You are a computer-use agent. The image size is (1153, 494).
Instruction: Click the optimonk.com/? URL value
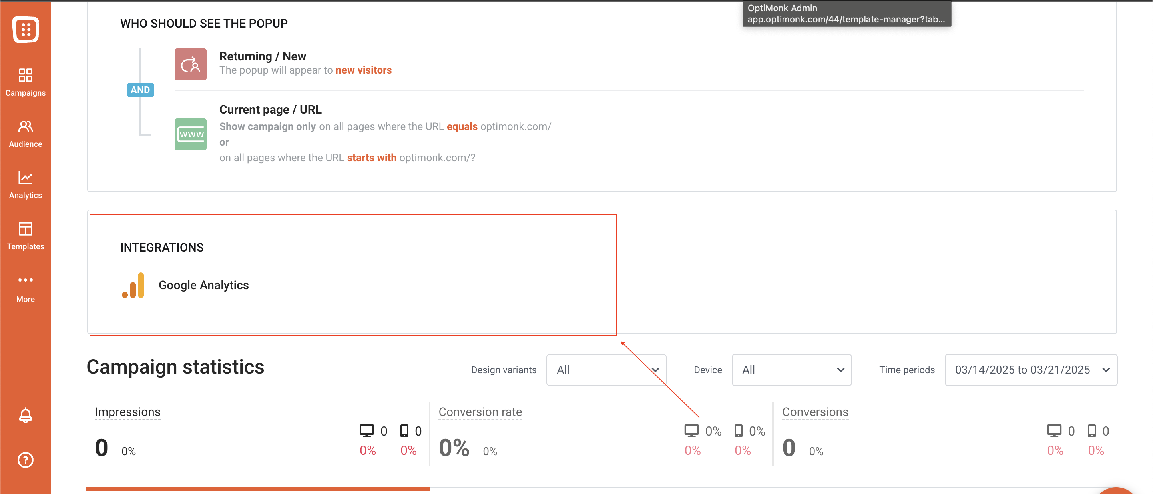click(437, 158)
